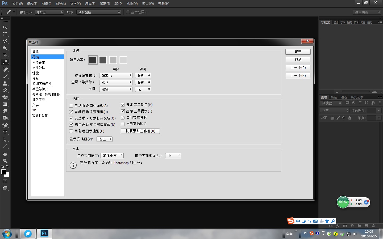
Task: Click the 取消 button
Action: pos(298,60)
